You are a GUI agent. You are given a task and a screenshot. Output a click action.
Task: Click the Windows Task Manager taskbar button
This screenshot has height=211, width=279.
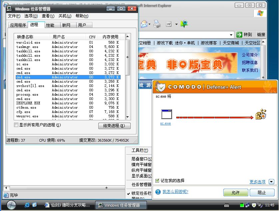click(x=121, y=205)
